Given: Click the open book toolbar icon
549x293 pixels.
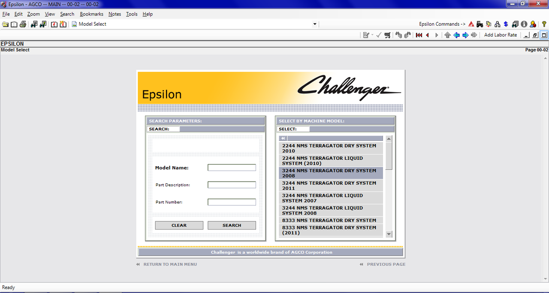Looking at the screenshot, I should 14,24.
